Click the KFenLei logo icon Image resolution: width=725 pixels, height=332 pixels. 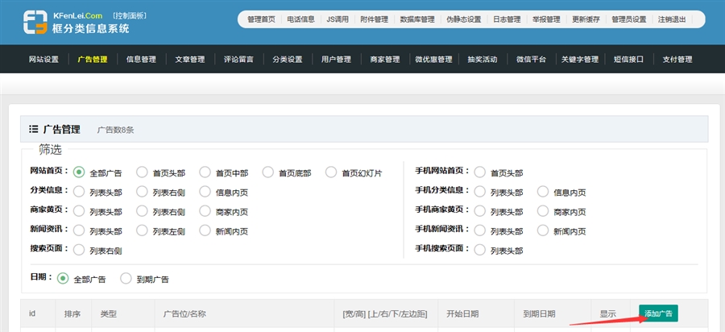click(x=35, y=22)
